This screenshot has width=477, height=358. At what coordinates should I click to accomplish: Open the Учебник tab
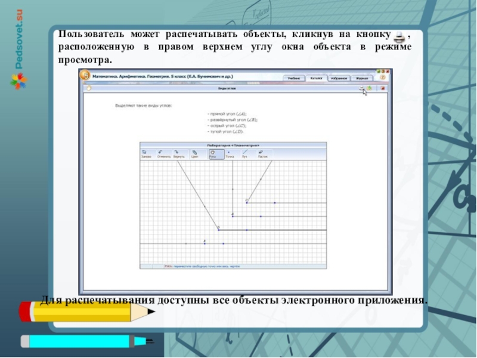tap(293, 78)
